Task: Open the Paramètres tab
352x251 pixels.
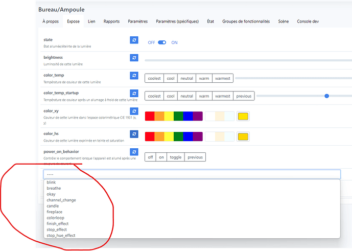Action: pos(138,21)
